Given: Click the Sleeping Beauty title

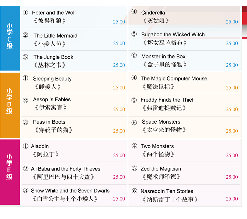Looking at the screenshot, I should tap(52, 79).
